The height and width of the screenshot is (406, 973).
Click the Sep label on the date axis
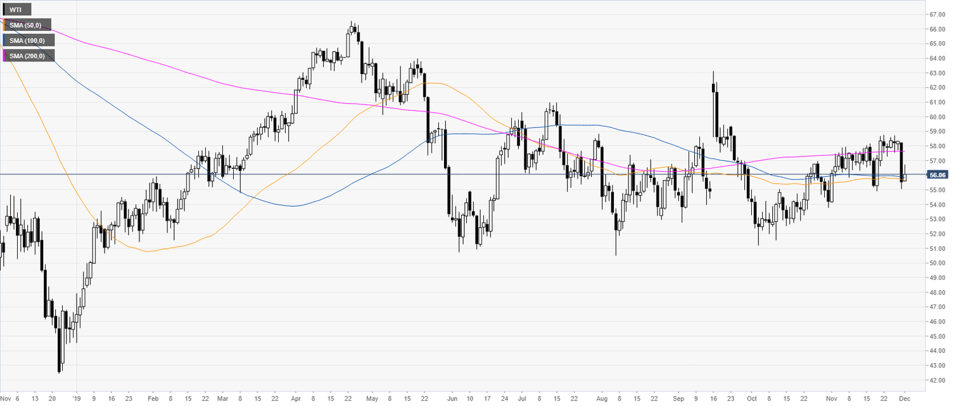[678, 400]
